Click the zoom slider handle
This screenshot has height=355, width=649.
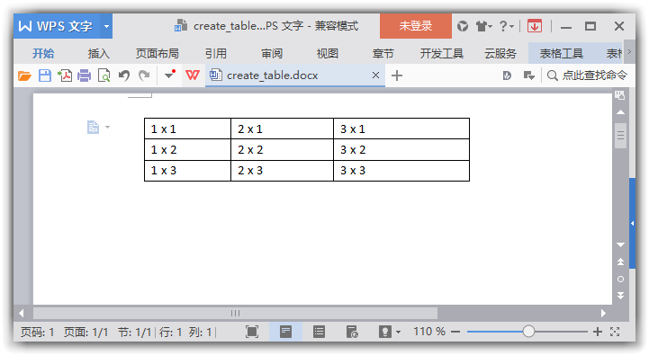pyautogui.click(x=528, y=332)
